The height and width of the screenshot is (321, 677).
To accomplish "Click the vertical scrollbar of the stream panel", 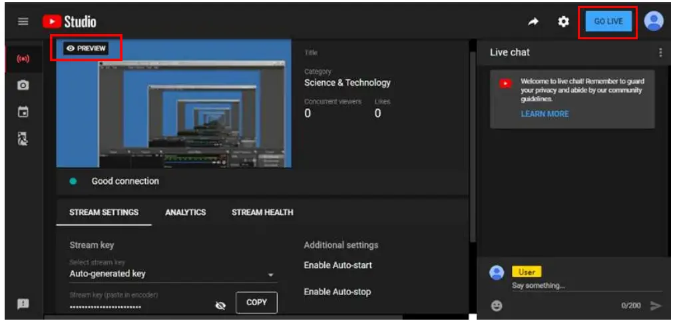I will click(473, 147).
